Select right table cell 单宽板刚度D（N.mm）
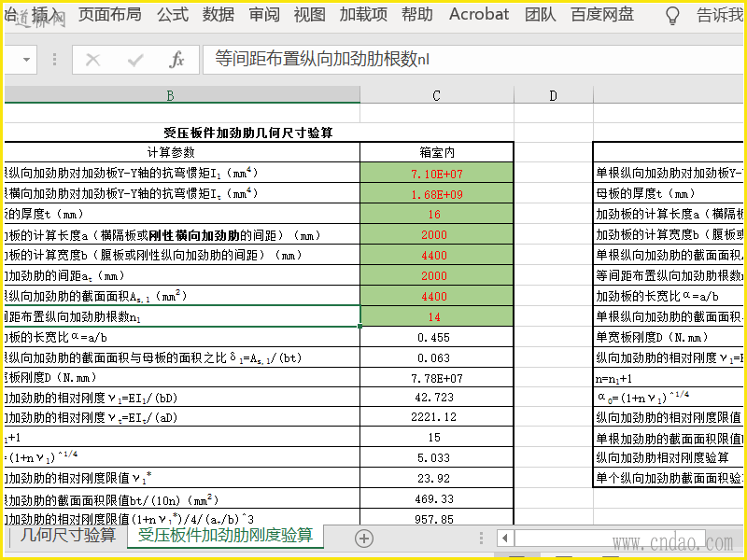The width and height of the screenshot is (747, 560). (669, 337)
